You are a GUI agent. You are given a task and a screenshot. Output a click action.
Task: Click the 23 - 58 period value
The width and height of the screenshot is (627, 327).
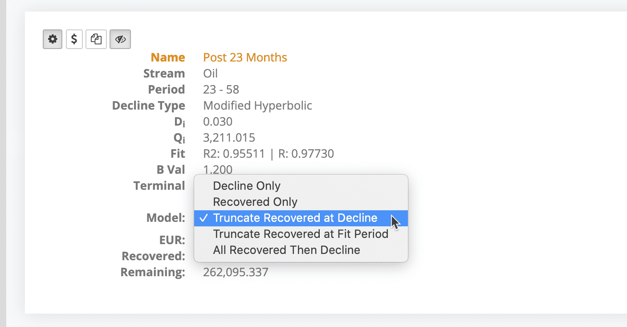(221, 90)
